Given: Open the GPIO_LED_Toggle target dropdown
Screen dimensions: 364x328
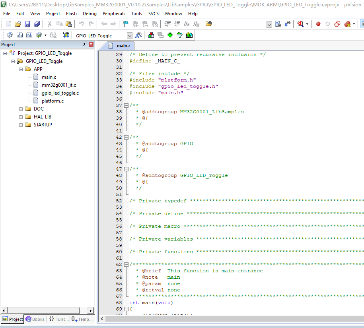Looking at the screenshot, I should click(129, 35).
